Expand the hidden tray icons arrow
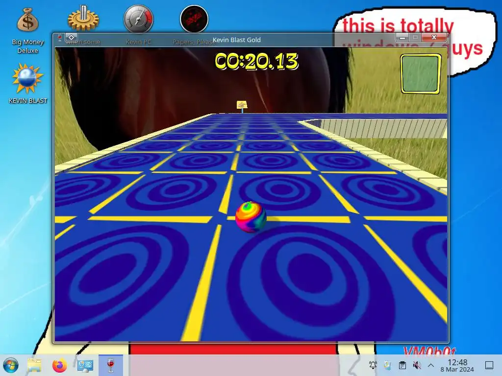Screen dimensions: 502x376 (431, 365)
